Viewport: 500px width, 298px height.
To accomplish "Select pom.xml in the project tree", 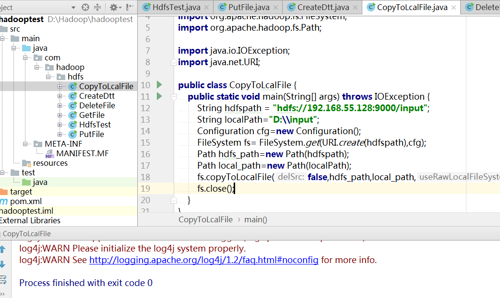I will click(26, 201).
